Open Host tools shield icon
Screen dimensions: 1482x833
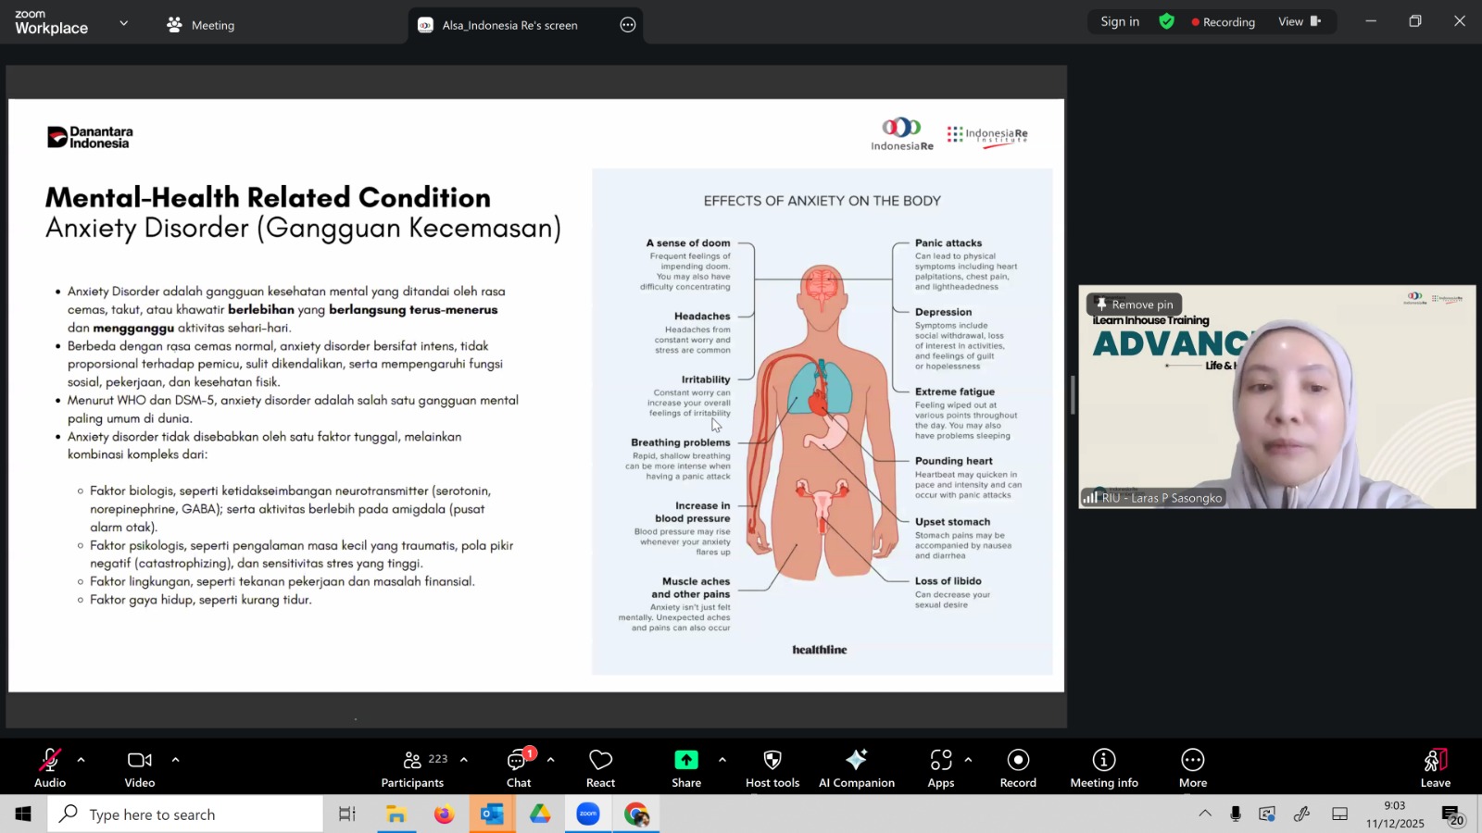click(x=772, y=768)
